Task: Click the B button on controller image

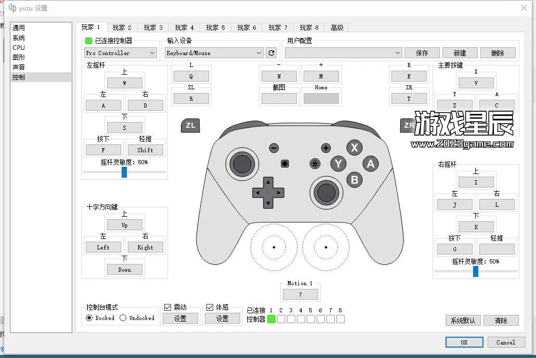Action: [355, 180]
